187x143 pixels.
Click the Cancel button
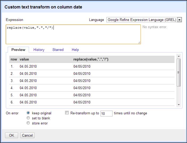[x=27, y=135]
